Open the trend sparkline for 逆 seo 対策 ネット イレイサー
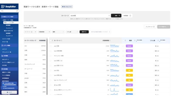The image size is (175, 98). [115, 90]
